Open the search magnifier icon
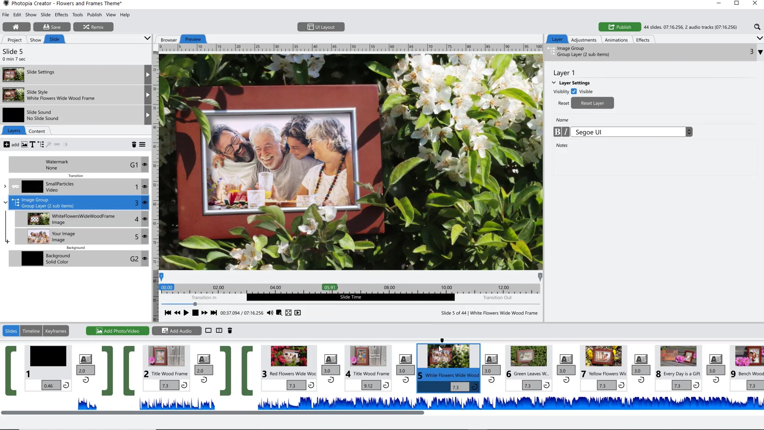This screenshot has height=430, width=764. [x=757, y=27]
